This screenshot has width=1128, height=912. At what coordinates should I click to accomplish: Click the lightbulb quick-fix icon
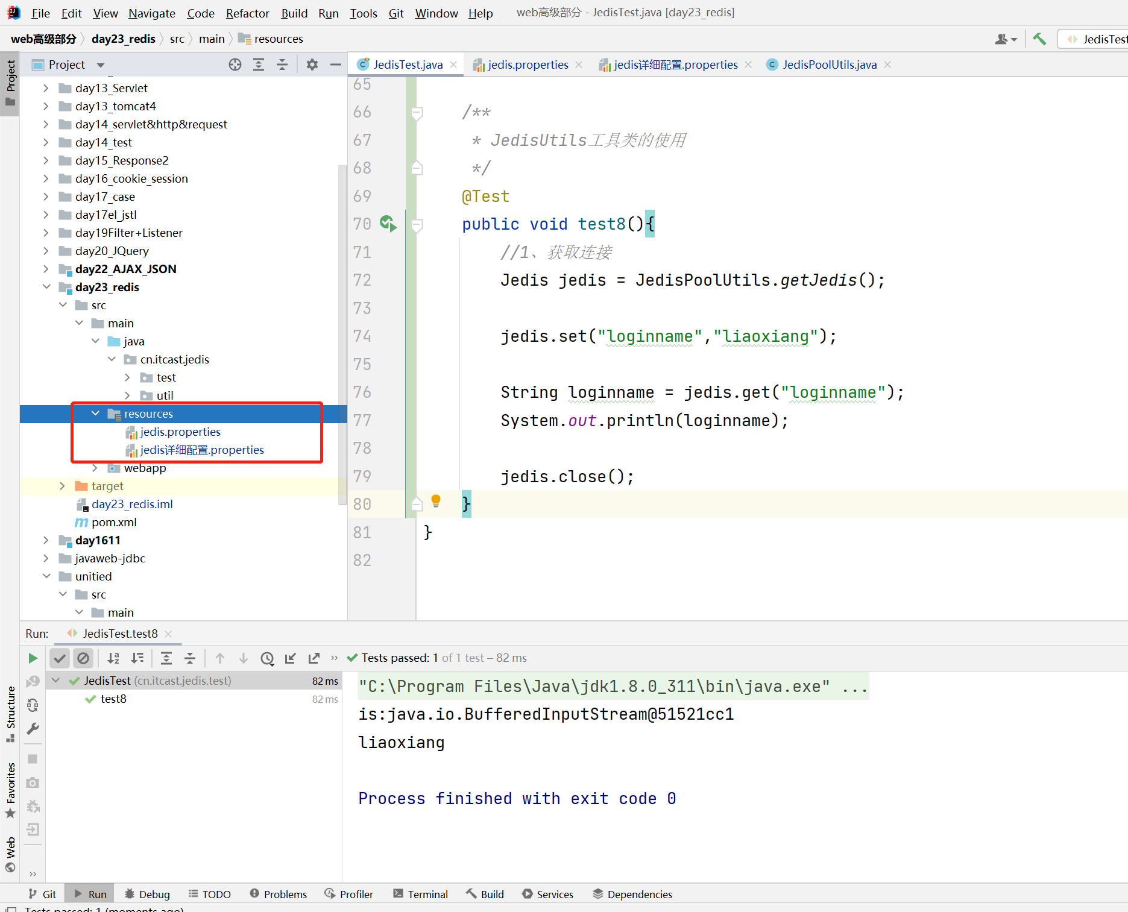[436, 501]
